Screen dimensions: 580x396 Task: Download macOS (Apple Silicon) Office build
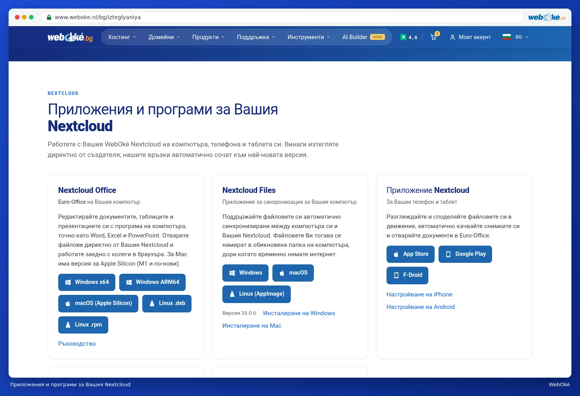click(98, 303)
